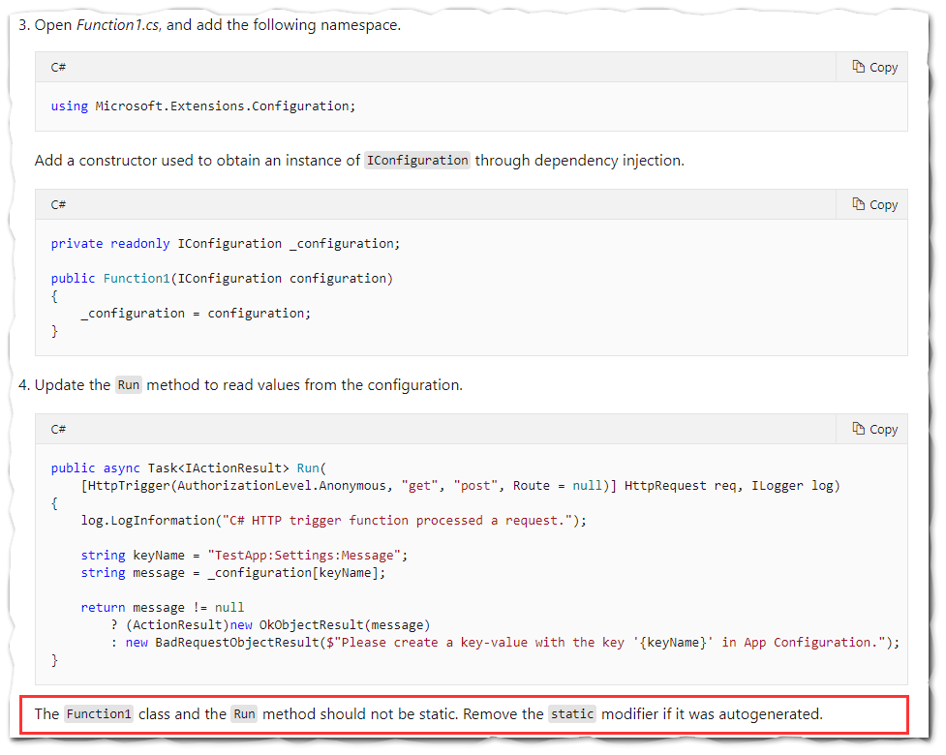Image resolution: width=946 pixels, height=755 pixels.
Task: Click the line 'string message = _configuration[keyName];'
Action: (233, 573)
